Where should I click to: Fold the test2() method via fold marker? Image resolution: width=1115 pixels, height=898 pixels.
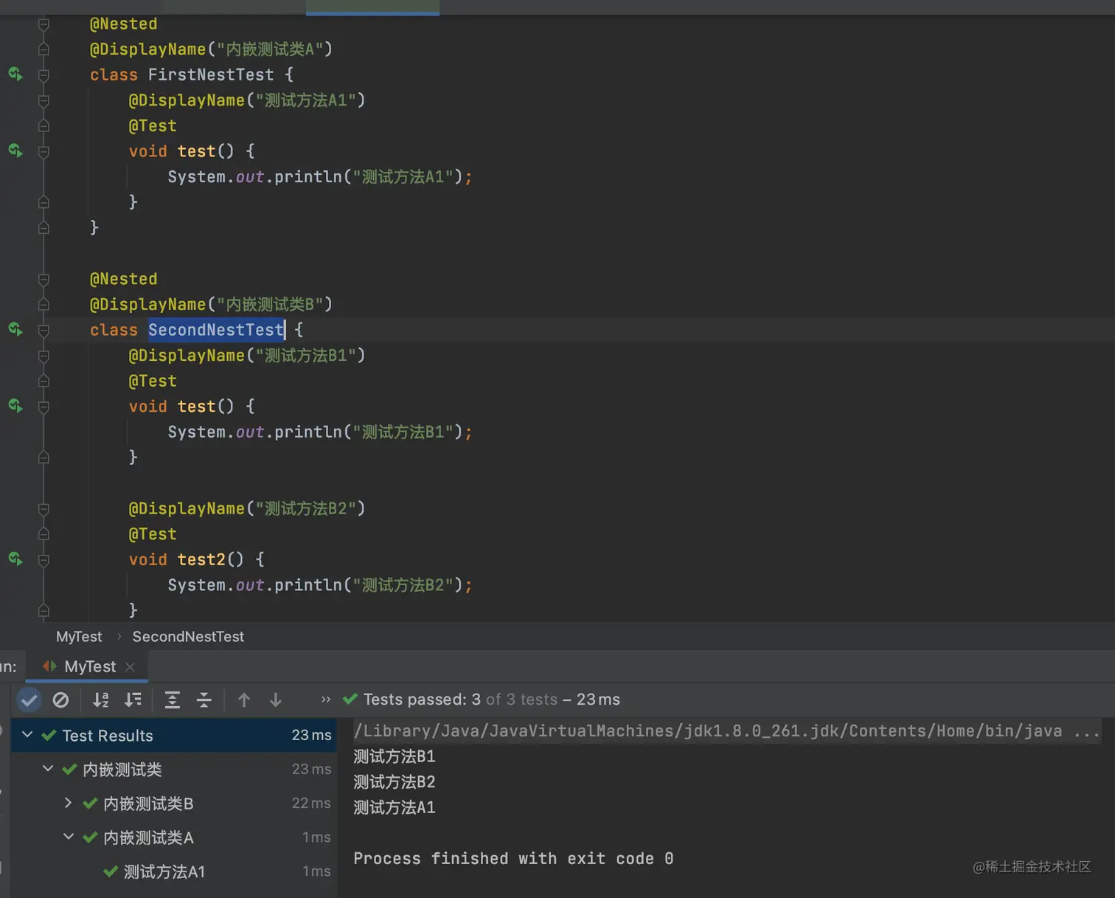44,559
